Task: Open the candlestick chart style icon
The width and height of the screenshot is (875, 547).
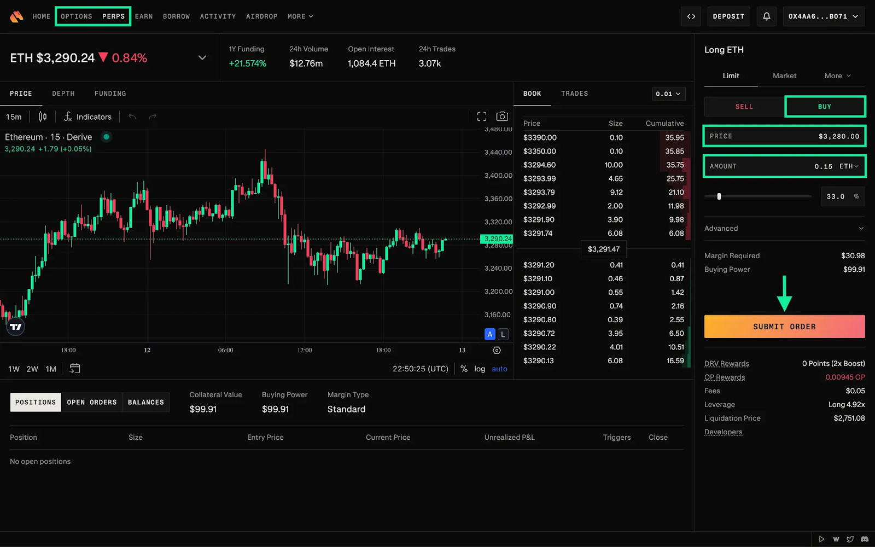Action: click(43, 117)
